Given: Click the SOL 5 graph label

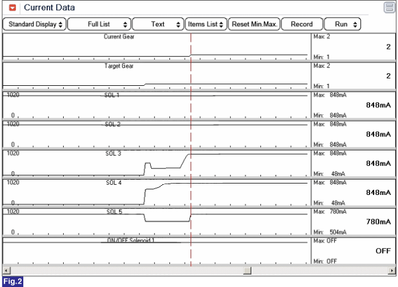Looking at the screenshot, I should point(114,211).
